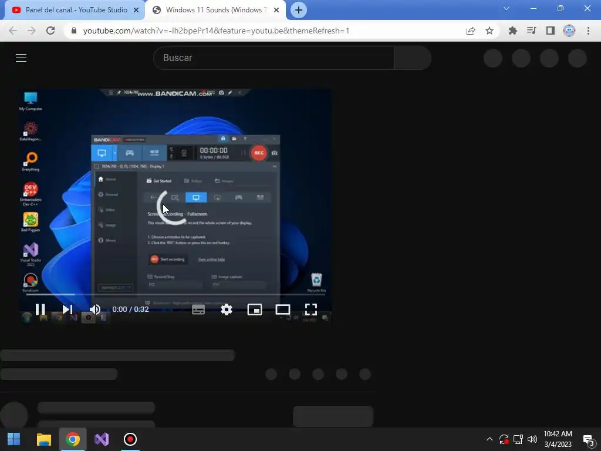Toggle subtitles on the video player
Image resolution: width=601 pixels, height=451 pixels.
(x=198, y=309)
